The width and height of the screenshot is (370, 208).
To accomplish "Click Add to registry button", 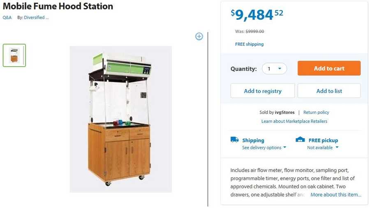I will pos(262,91).
